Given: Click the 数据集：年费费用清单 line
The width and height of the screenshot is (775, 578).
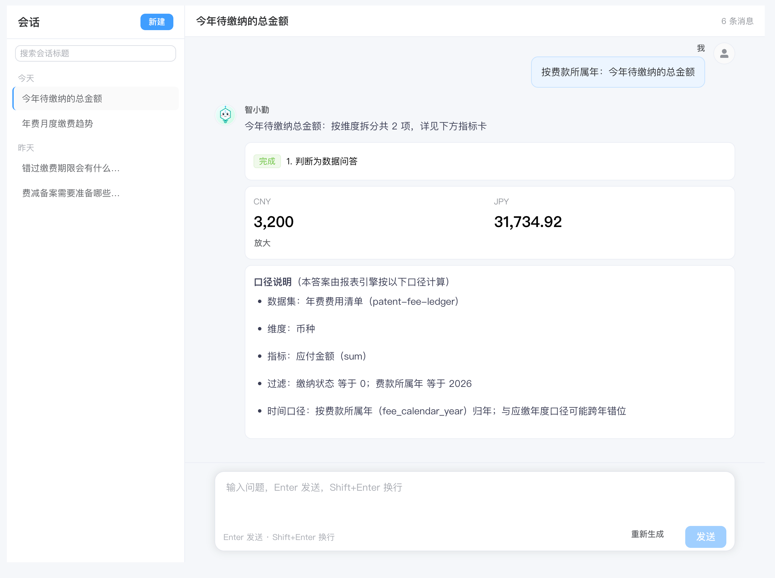Looking at the screenshot, I should [x=362, y=301].
